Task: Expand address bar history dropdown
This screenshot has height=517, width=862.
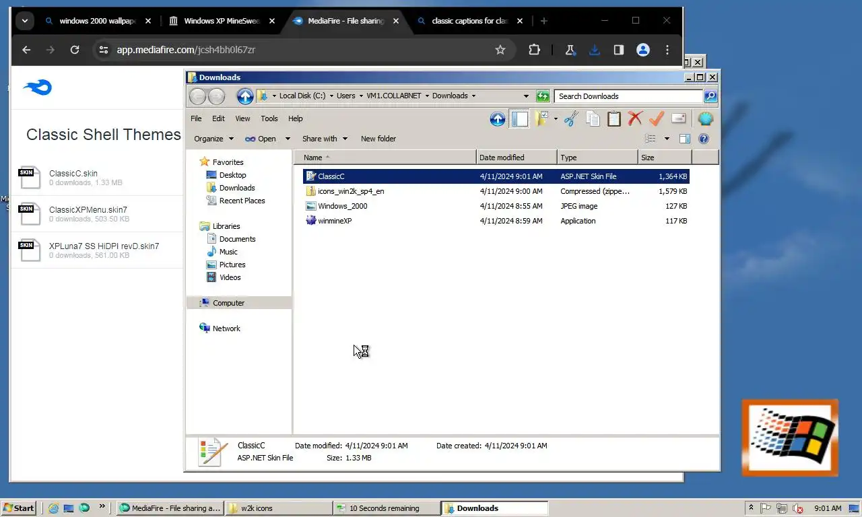Action: click(527, 96)
